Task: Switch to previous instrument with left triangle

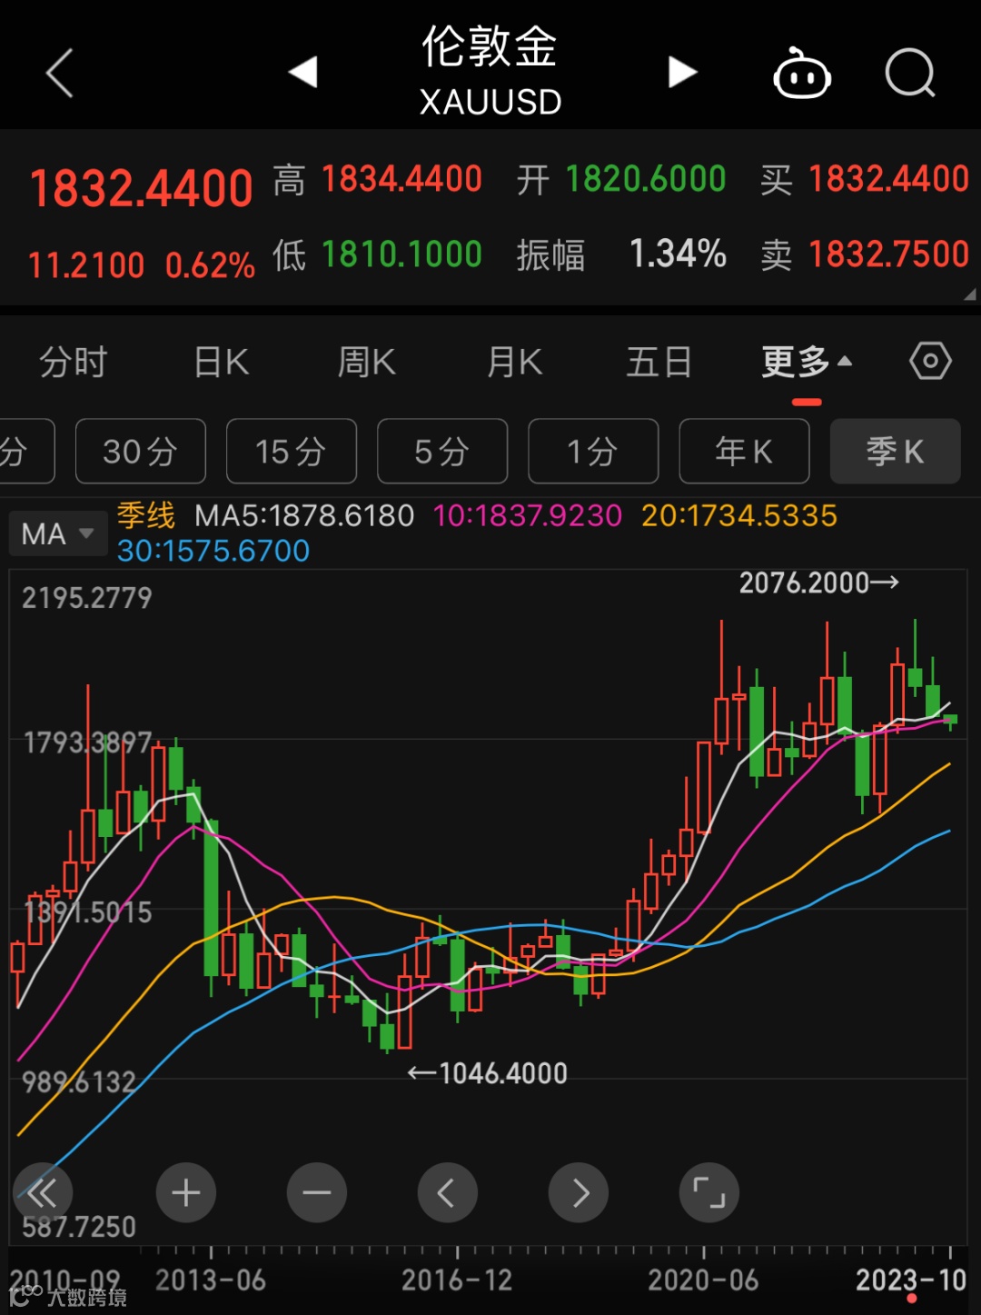Action: 303,72
